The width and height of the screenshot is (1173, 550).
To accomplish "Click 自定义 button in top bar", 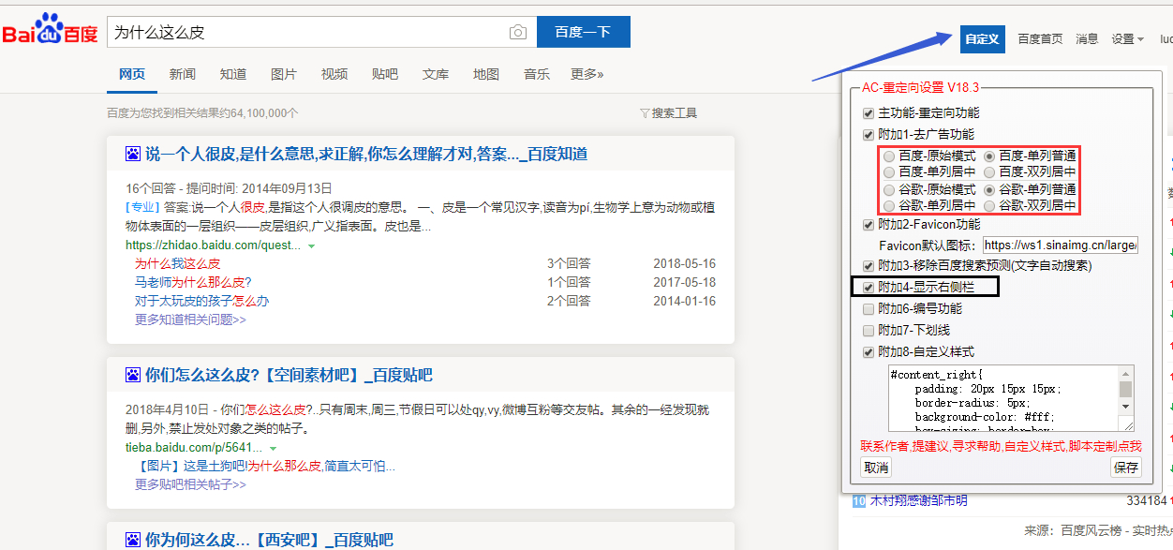I will (983, 38).
